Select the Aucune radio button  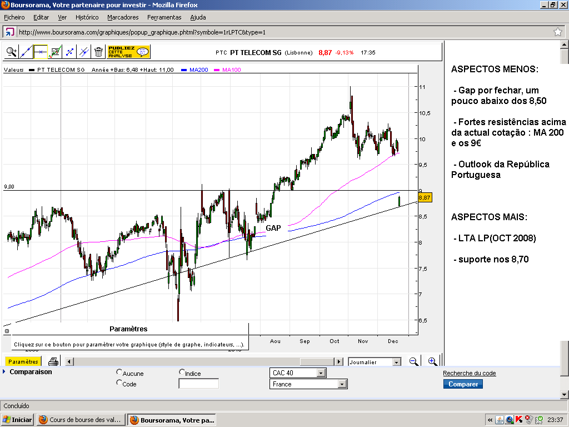[x=119, y=372]
